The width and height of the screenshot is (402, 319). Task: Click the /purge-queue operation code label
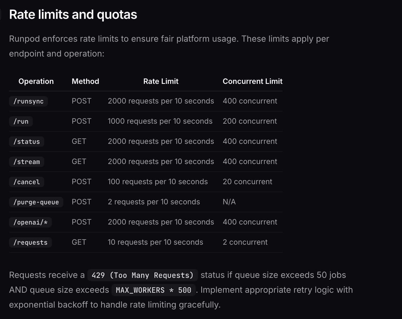36,202
